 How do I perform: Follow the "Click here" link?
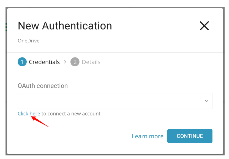(29, 114)
